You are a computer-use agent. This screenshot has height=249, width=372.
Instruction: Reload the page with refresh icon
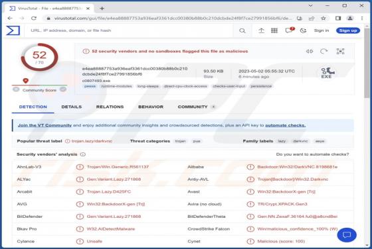(x=34, y=18)
